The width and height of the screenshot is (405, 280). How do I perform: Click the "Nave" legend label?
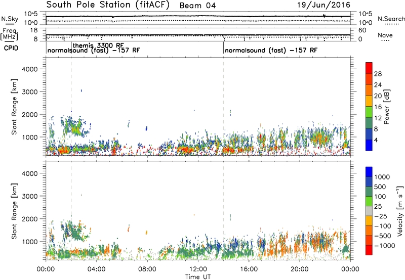(385, 35)
